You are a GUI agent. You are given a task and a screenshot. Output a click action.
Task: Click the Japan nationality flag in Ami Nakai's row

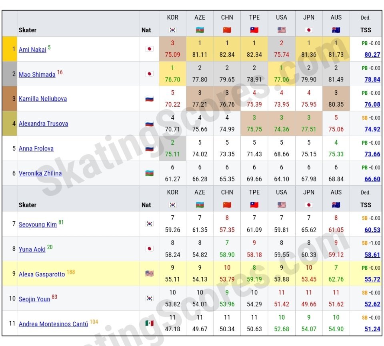pos(149,49)
